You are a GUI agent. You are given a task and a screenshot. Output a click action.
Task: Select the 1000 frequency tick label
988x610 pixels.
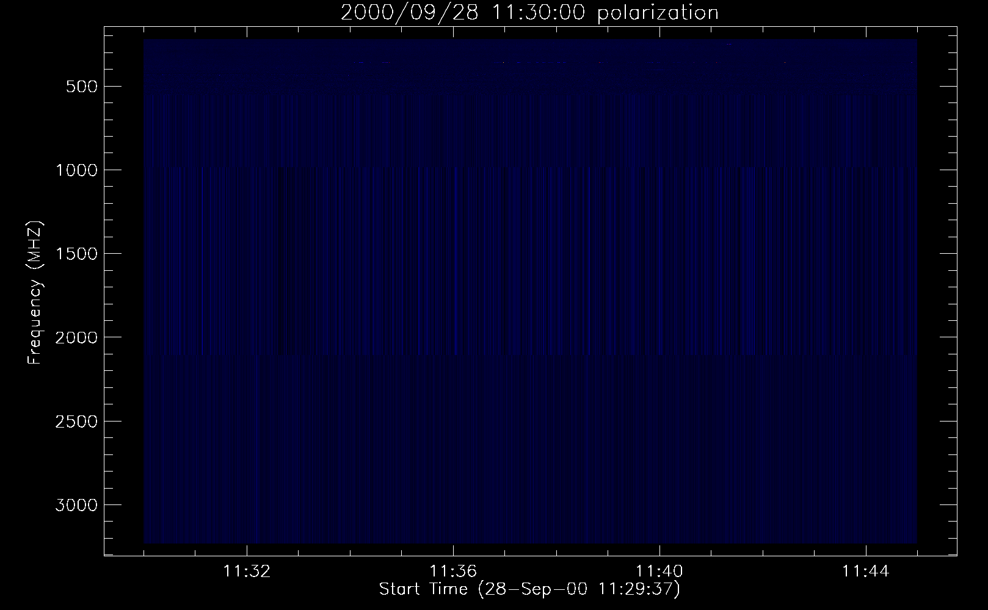coord(76,170)
